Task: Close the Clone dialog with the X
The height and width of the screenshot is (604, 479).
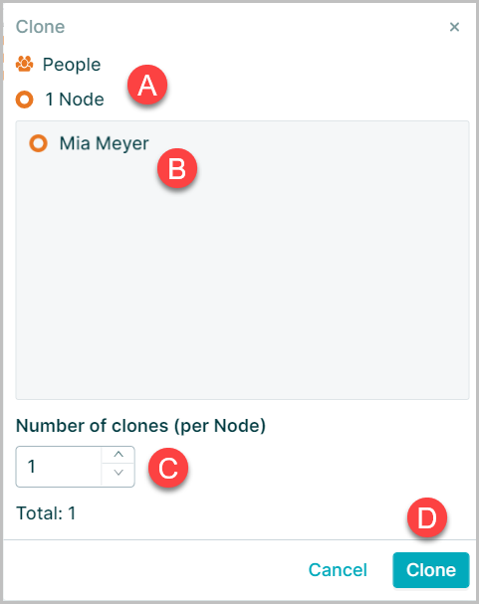Action: coord(454,27)
